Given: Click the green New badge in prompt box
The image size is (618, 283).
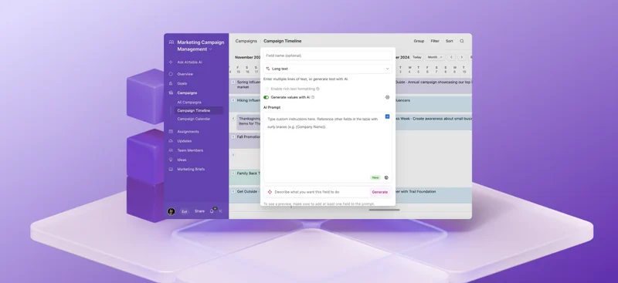Looking at the screenshot, I should coord(375,177).
